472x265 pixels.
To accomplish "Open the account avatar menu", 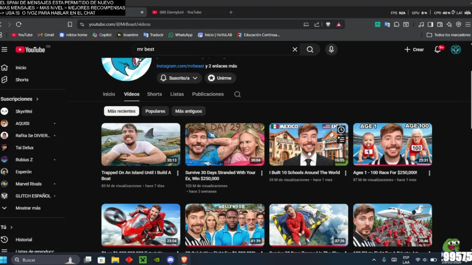I will tap(456, 49).
